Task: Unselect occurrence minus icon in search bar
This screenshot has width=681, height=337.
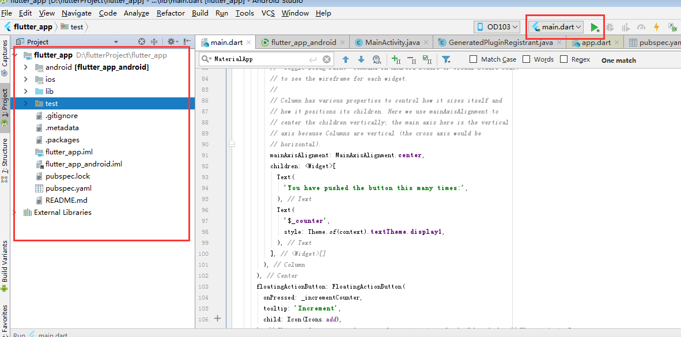Action: point(411,59)
